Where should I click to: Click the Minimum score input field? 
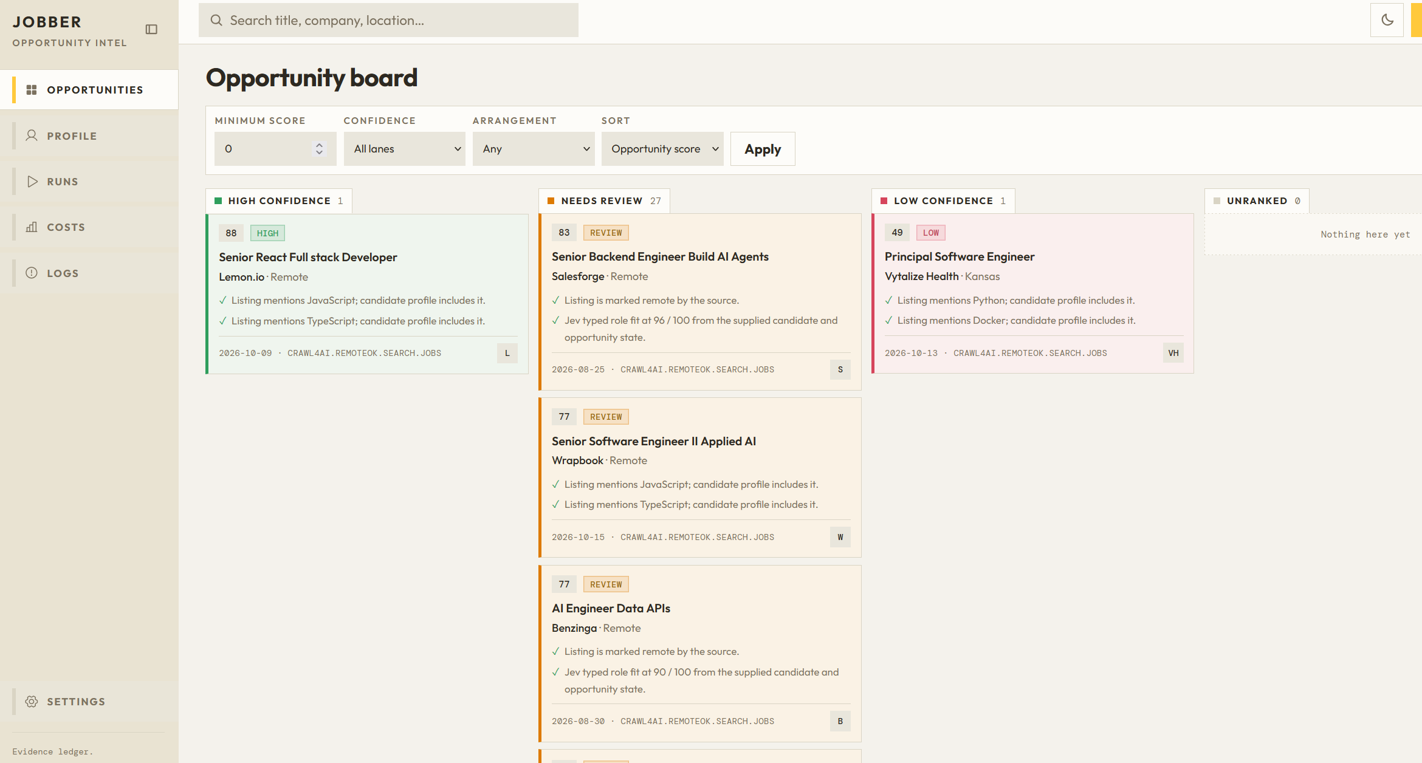coord(275,149)
